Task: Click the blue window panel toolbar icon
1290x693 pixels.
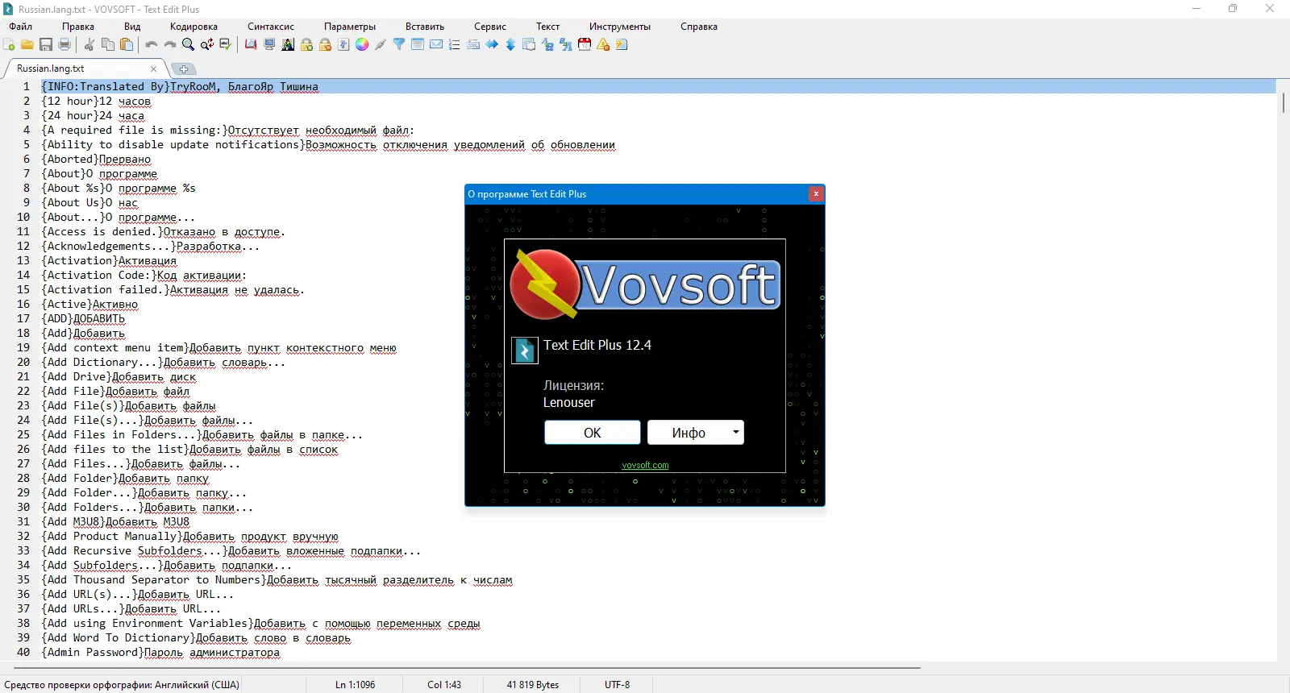Action: coord(418,45)
